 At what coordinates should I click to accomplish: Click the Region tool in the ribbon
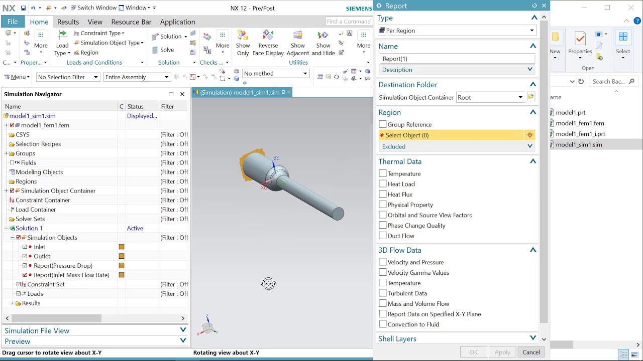[x=86, y=53]
